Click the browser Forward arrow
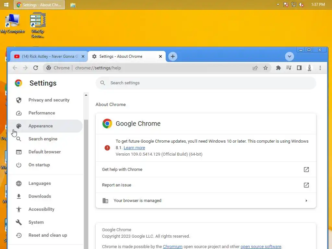332x249 pixels. (25, 68)
